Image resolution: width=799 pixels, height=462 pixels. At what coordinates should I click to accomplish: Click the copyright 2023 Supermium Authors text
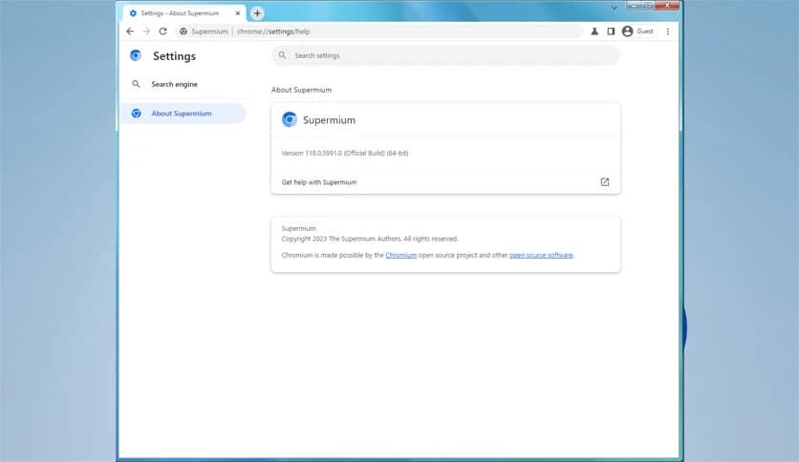coord(370,239)
